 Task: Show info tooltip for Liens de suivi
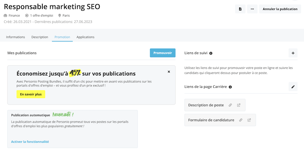(x=211, y=53)
